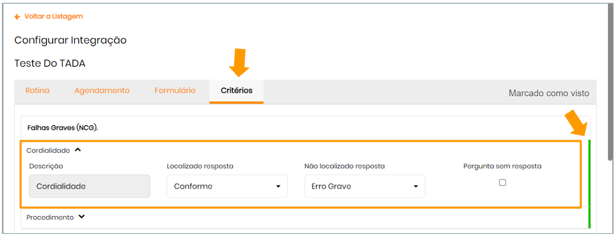Click the Procedimento section title

50,218
